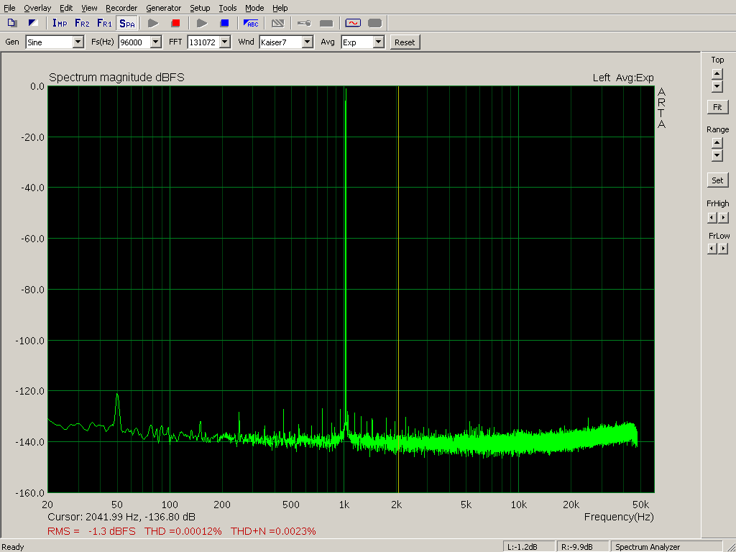Click the black-and-white window toolbar icon
This screenshot has width=736, height=552.
(x=33, y=23)
